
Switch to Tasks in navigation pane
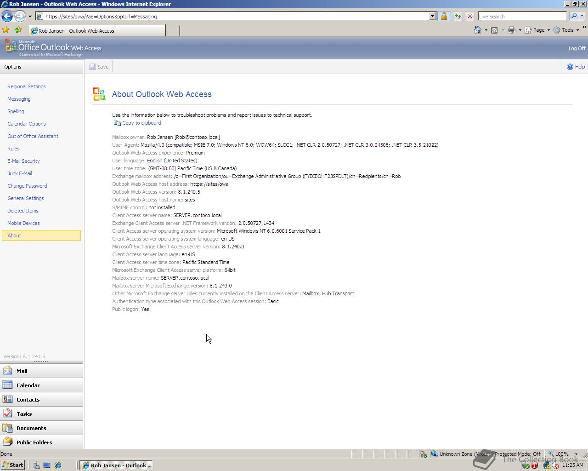pos(41,414)
